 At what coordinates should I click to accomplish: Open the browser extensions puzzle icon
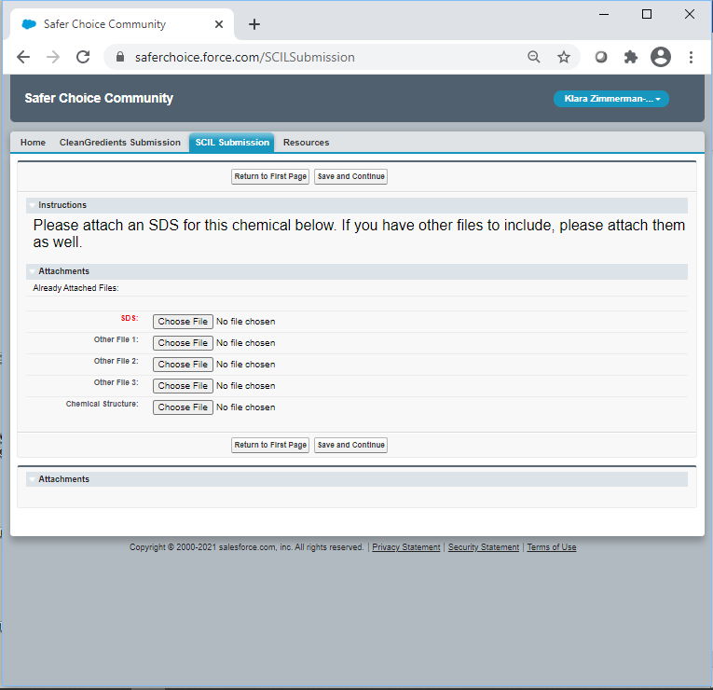631,57
